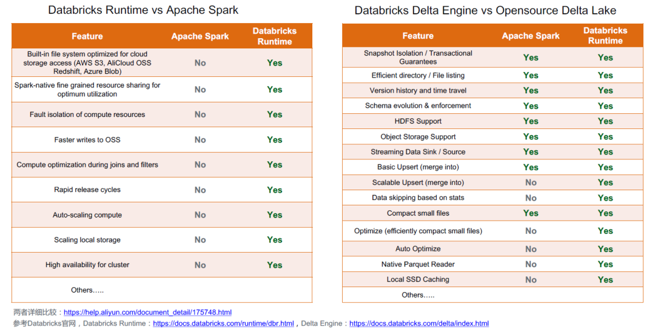Open the help.aliyun.com document_detail link
This screenshot has height=332, width=655.
click(147, 313)
